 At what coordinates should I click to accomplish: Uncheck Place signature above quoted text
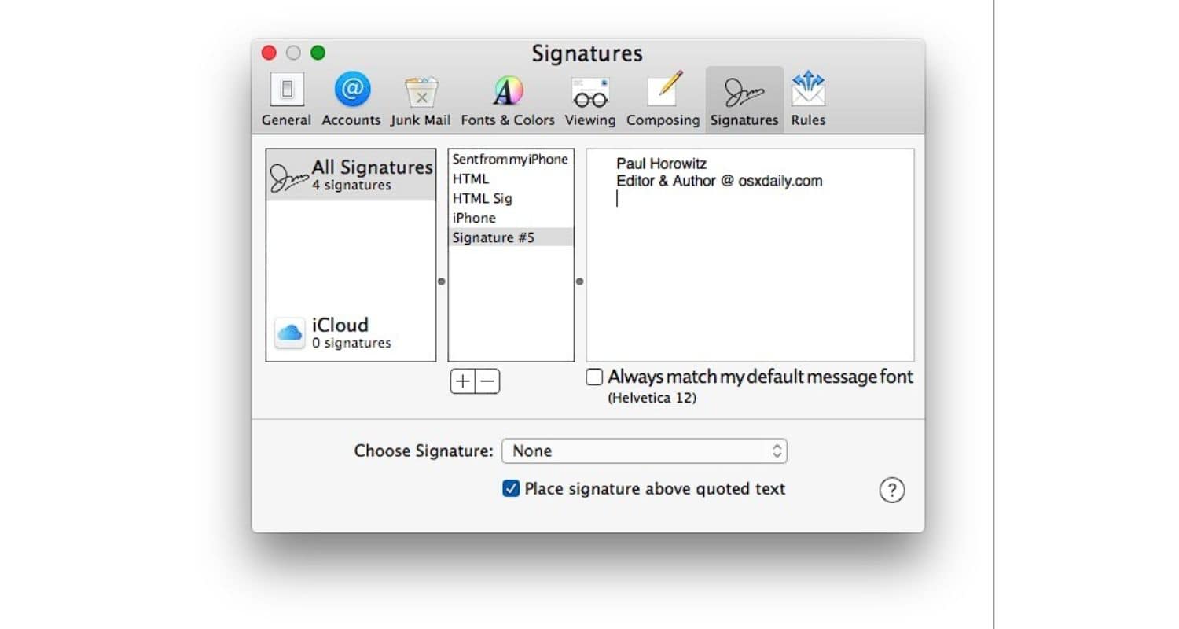511,489
